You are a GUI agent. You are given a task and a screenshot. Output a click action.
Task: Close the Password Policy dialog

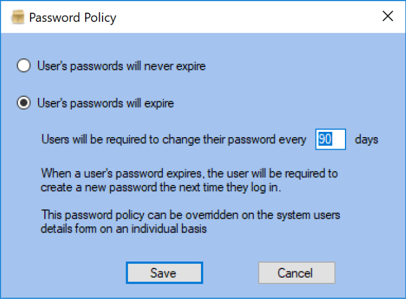[388, 16]
